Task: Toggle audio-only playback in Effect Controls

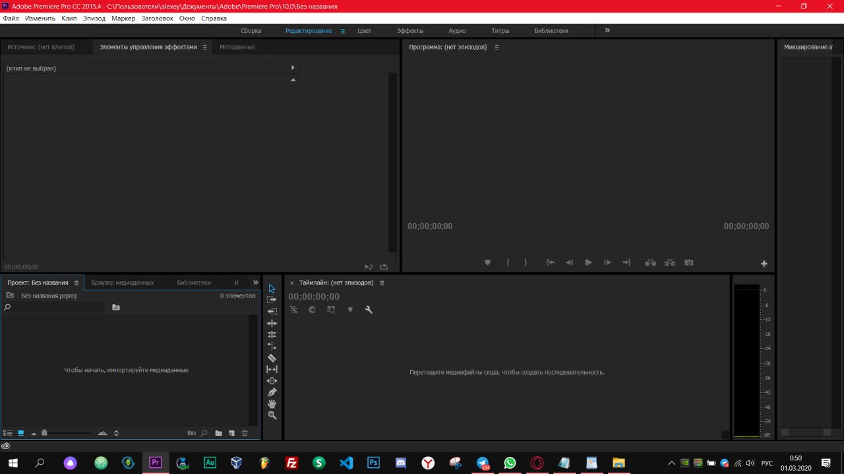Action: click(369, 267)
